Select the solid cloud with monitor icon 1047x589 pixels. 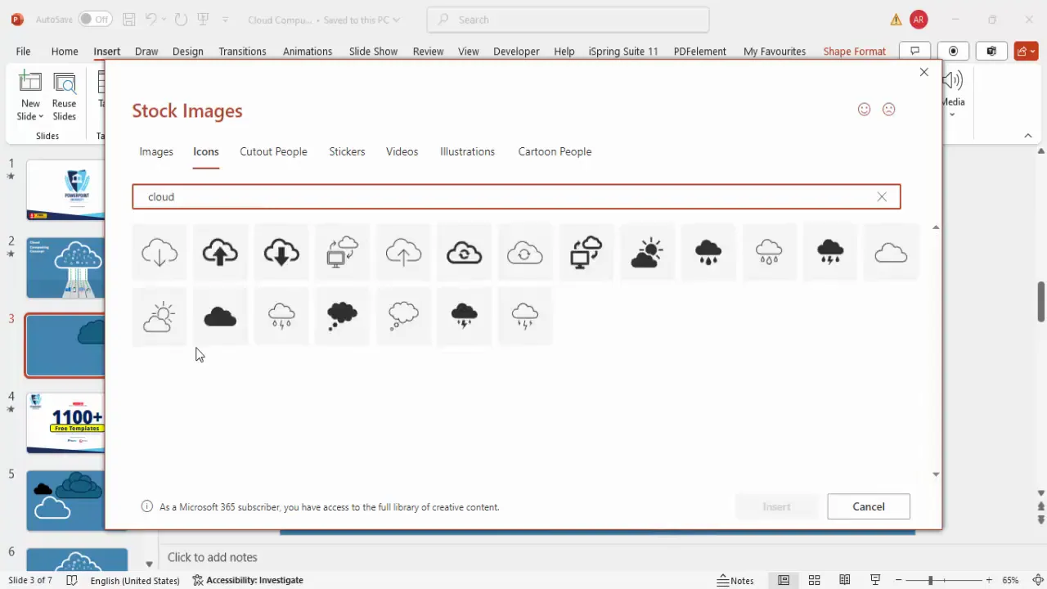[586, 253]
